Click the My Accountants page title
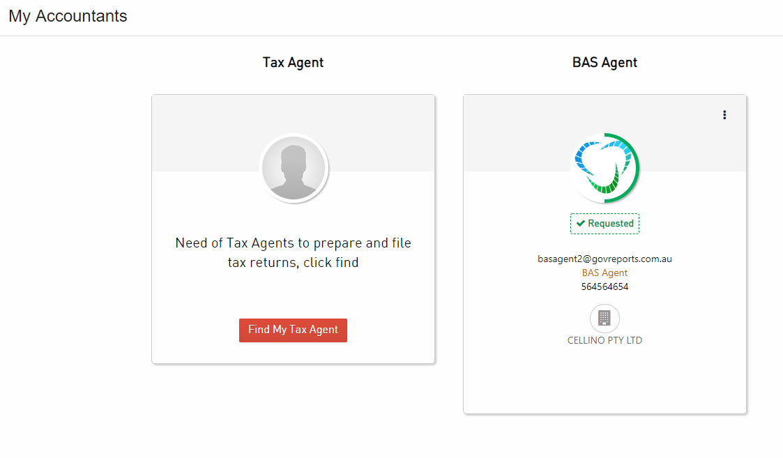This screenshot has width=783, height=458. [68, 16]
